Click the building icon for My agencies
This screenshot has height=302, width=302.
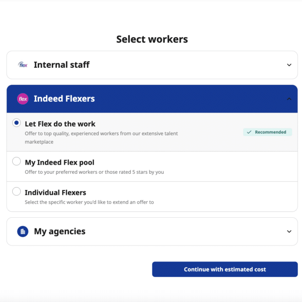(23, 231)
